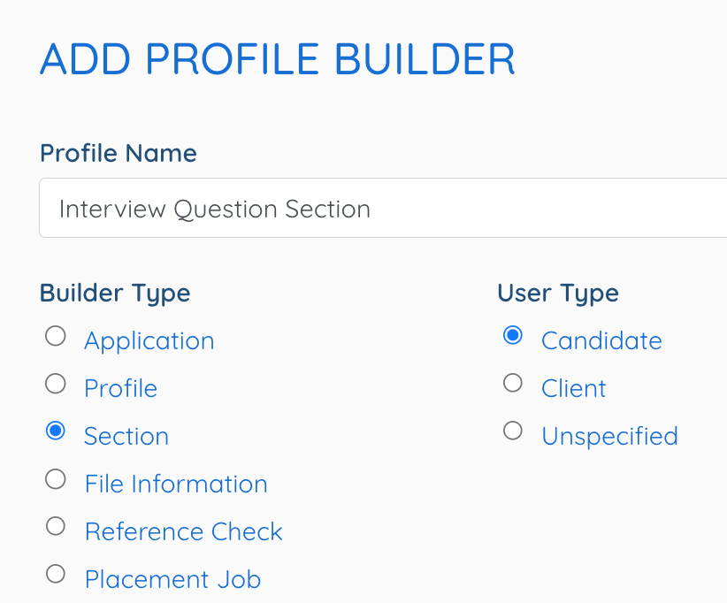
Task: Pick the File Information builder type
Action: click(55, 479)
